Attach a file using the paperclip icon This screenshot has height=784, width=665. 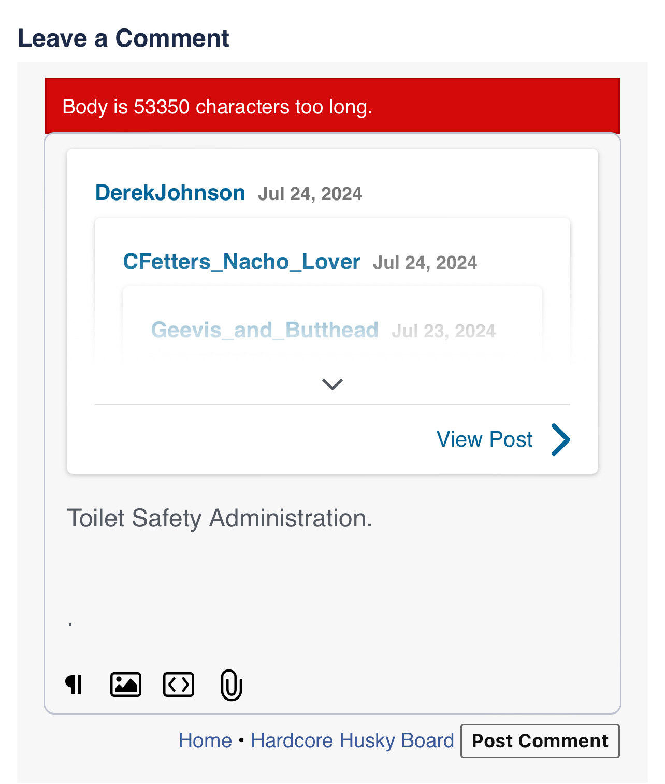pyautogui.click(x=231, y=685)
